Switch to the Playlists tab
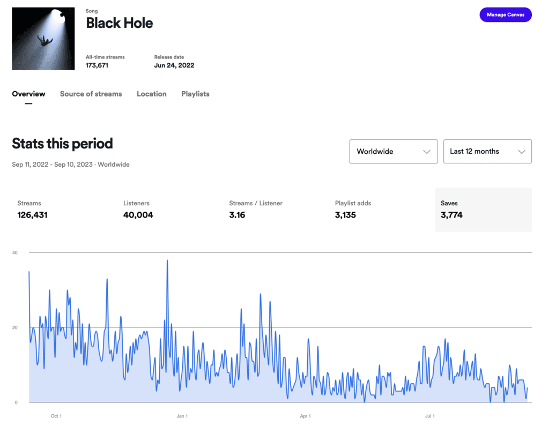Image resolution: width=549 pixels, height=425 pixels. point(195,94)
